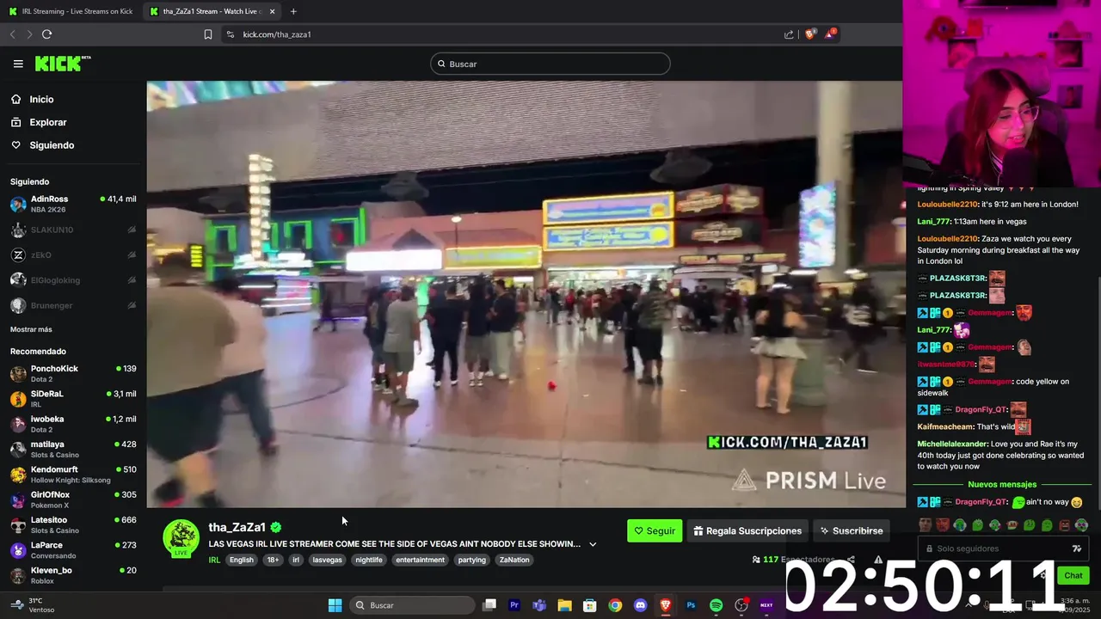Open Brave Shields lion icon
The width and height of the screenshot is (1101, 619).
click(x=809, y=34)
